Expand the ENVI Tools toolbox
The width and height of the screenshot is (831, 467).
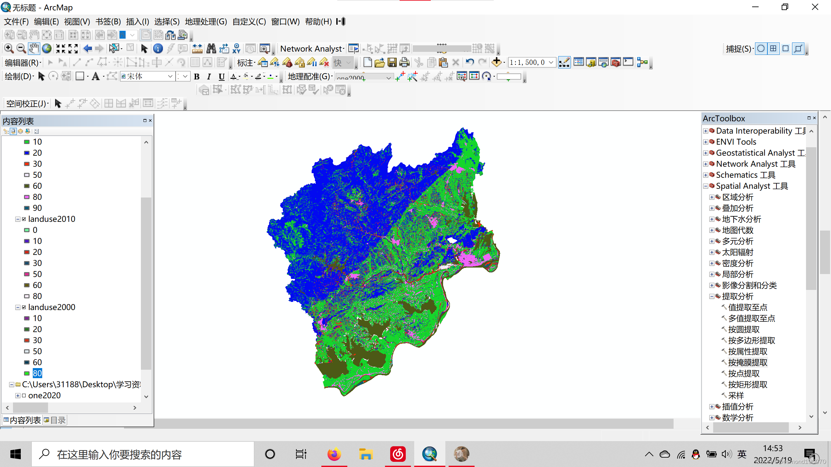point(706,142)
